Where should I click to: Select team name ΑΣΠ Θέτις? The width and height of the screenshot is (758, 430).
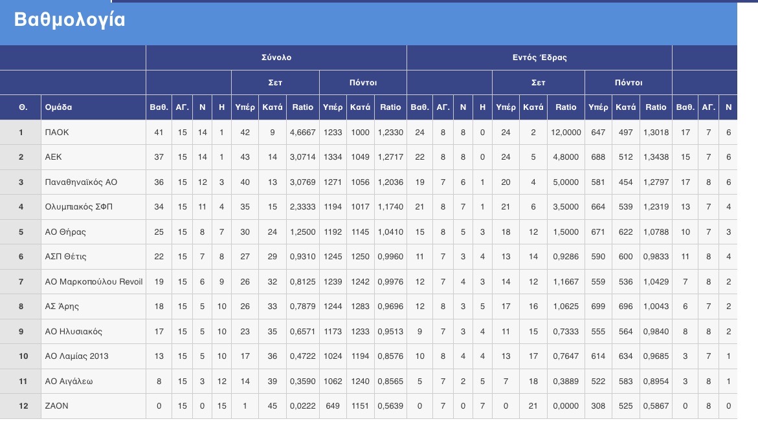tap(66, 257)
